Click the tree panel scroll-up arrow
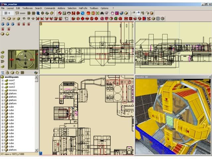 (x=36, y=77)
